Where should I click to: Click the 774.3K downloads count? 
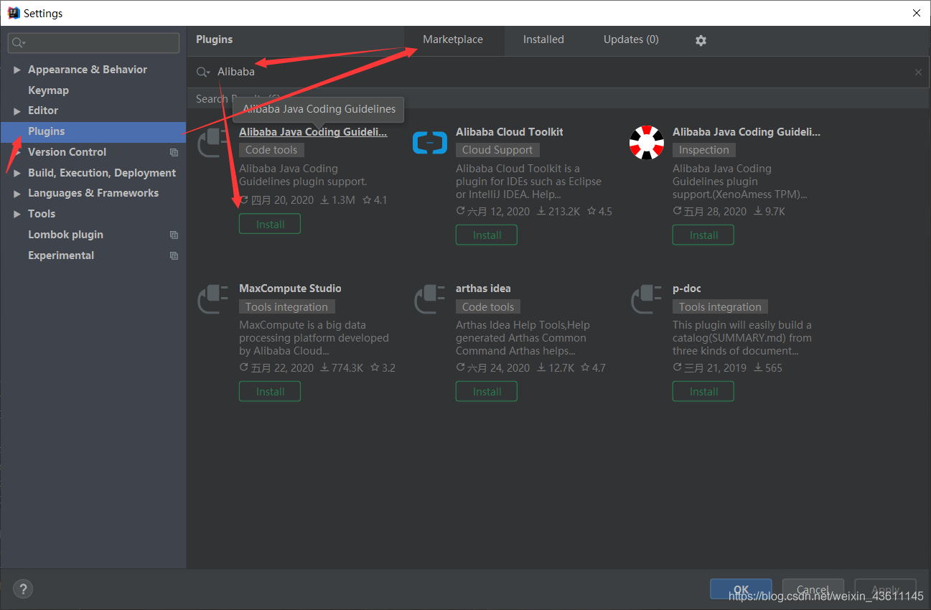point(342,368)
